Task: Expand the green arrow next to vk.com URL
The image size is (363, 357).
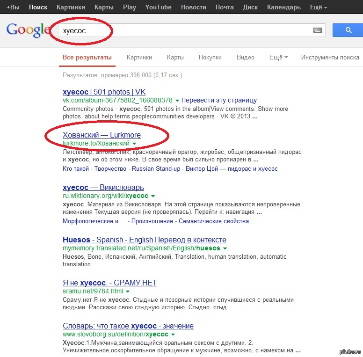Action: coord(177,101)
